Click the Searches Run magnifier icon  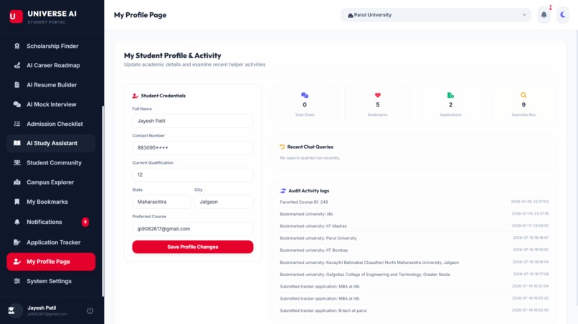point(523,95)
